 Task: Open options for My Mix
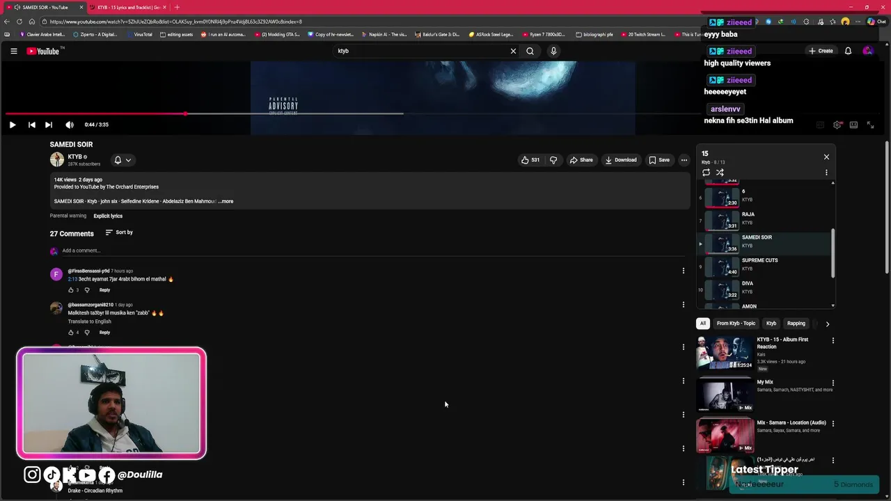(833, 383)
